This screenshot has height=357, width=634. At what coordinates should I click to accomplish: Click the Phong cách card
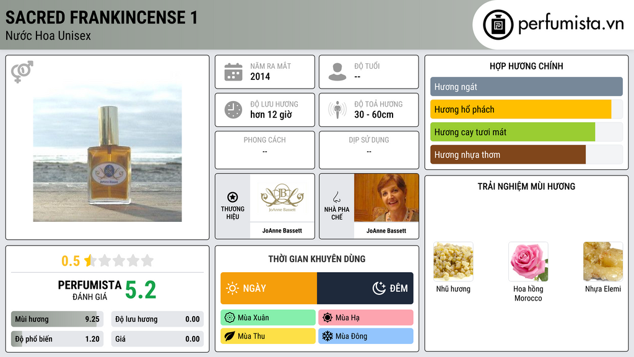265,150
